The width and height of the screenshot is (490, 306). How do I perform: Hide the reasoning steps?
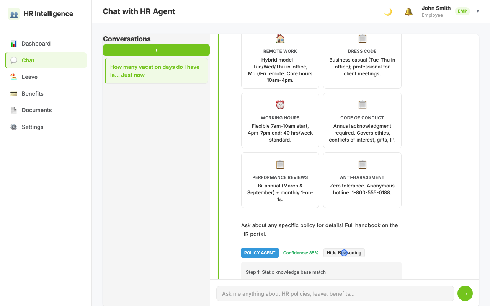pos(344,253)
